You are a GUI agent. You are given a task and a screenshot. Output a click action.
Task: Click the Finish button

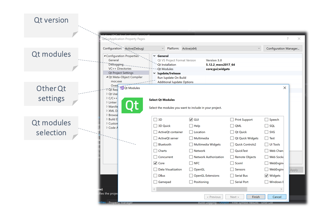(x=256, y=197)
